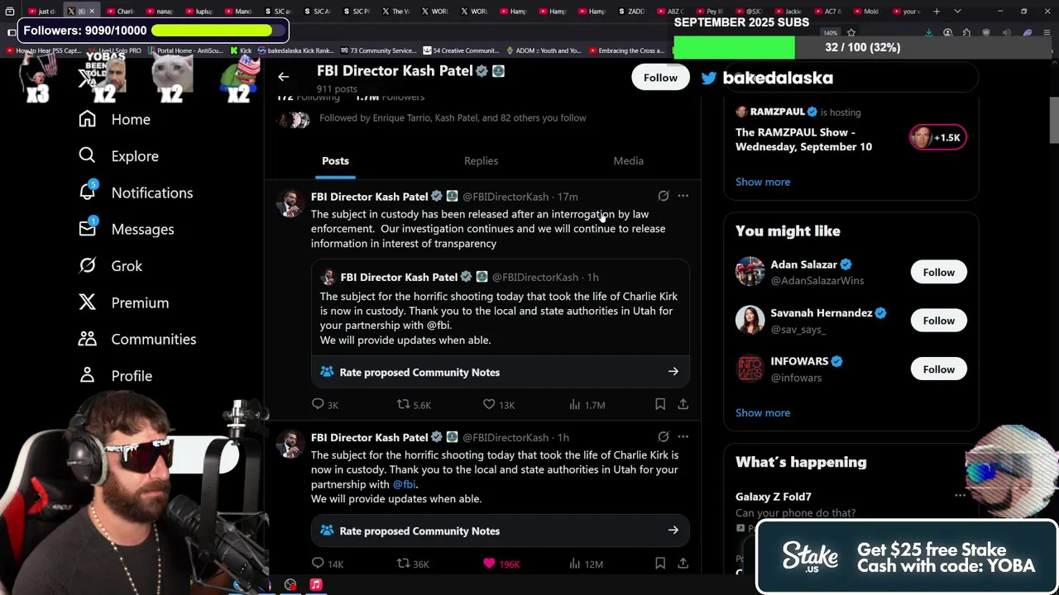Expand the browser's list-all-tabs chevron
Screen dimensions: 1059x595
pos(957,12)
